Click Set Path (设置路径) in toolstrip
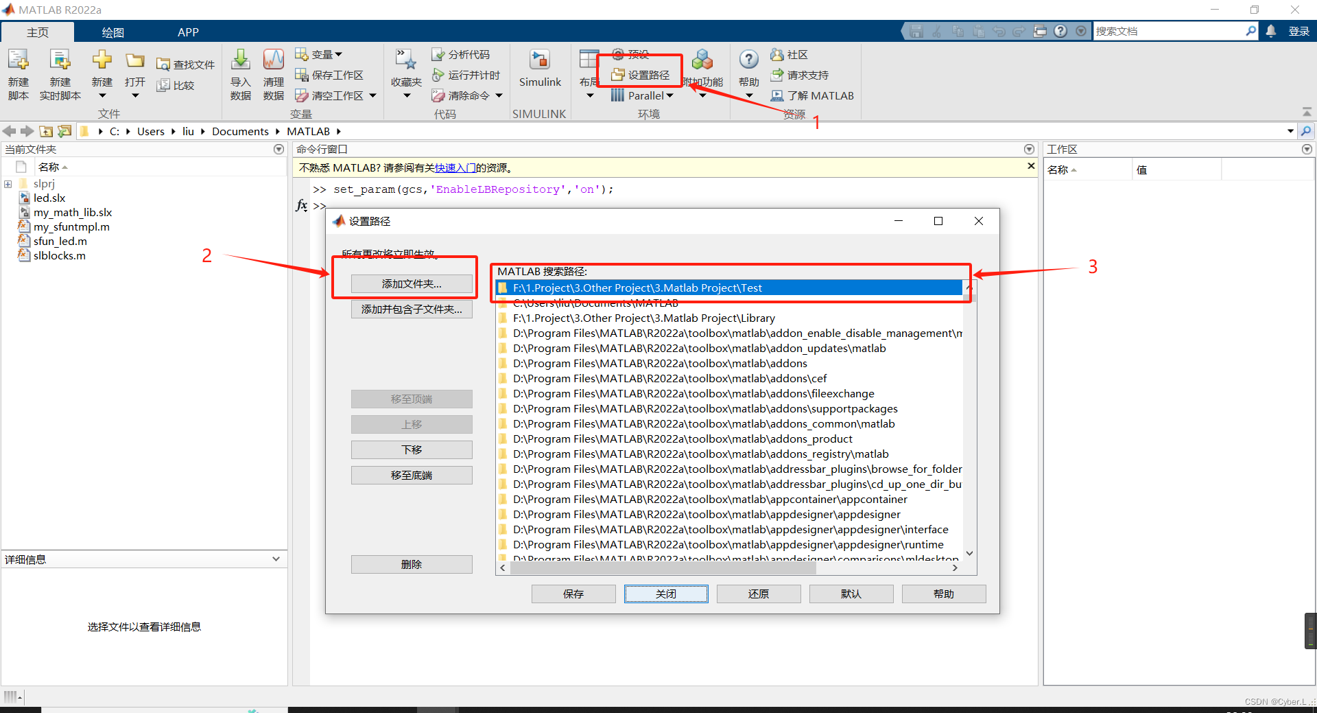 [640, 75]
